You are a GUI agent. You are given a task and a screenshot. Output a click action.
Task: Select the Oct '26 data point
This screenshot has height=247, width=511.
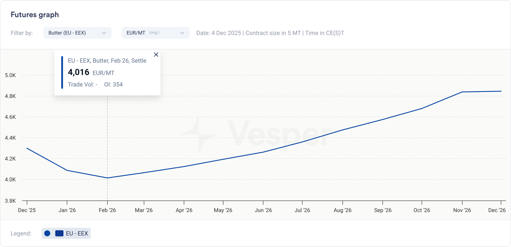click(x=422, y=108)
